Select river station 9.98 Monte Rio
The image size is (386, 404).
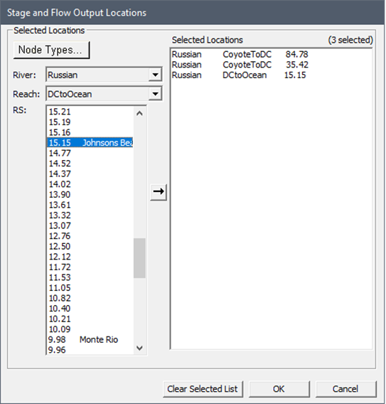point(90,339)
